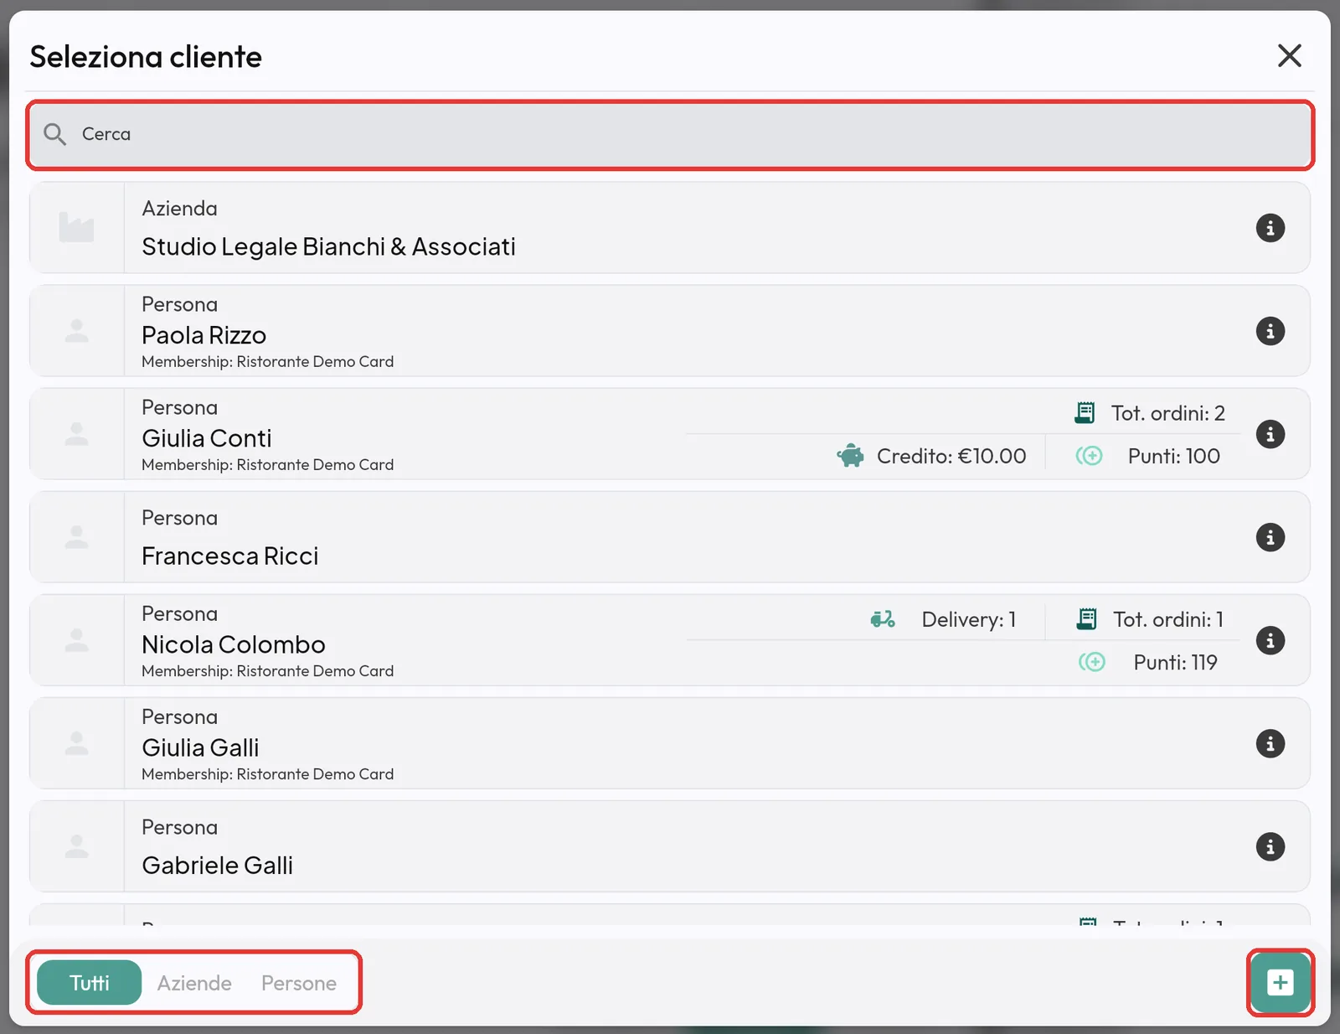Viewport: 1340px width, 1034px height.
Task: Click Tot. ordini: 1 for Nicola Colombo
Action: pyautogui.click(x=1168, y=619)
